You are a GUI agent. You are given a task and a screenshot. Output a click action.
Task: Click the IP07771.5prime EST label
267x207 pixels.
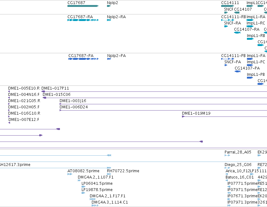243,184
